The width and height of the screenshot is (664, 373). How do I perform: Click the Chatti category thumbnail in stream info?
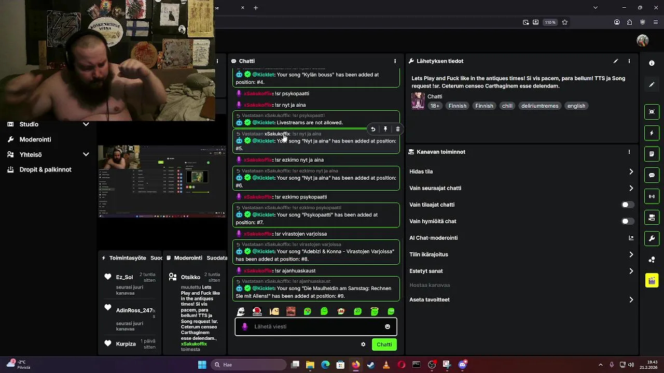418,101
